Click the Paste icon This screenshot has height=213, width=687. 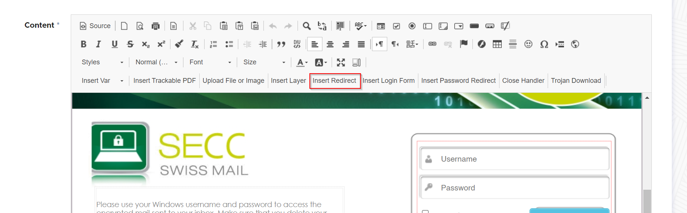(x=223, y=26)
